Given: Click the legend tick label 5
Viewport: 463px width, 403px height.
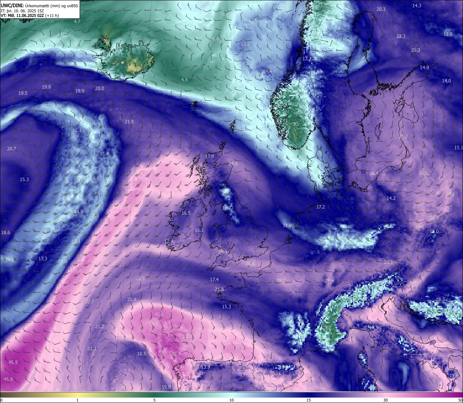Looking at the screenshot, I should (x=154, y=400).
